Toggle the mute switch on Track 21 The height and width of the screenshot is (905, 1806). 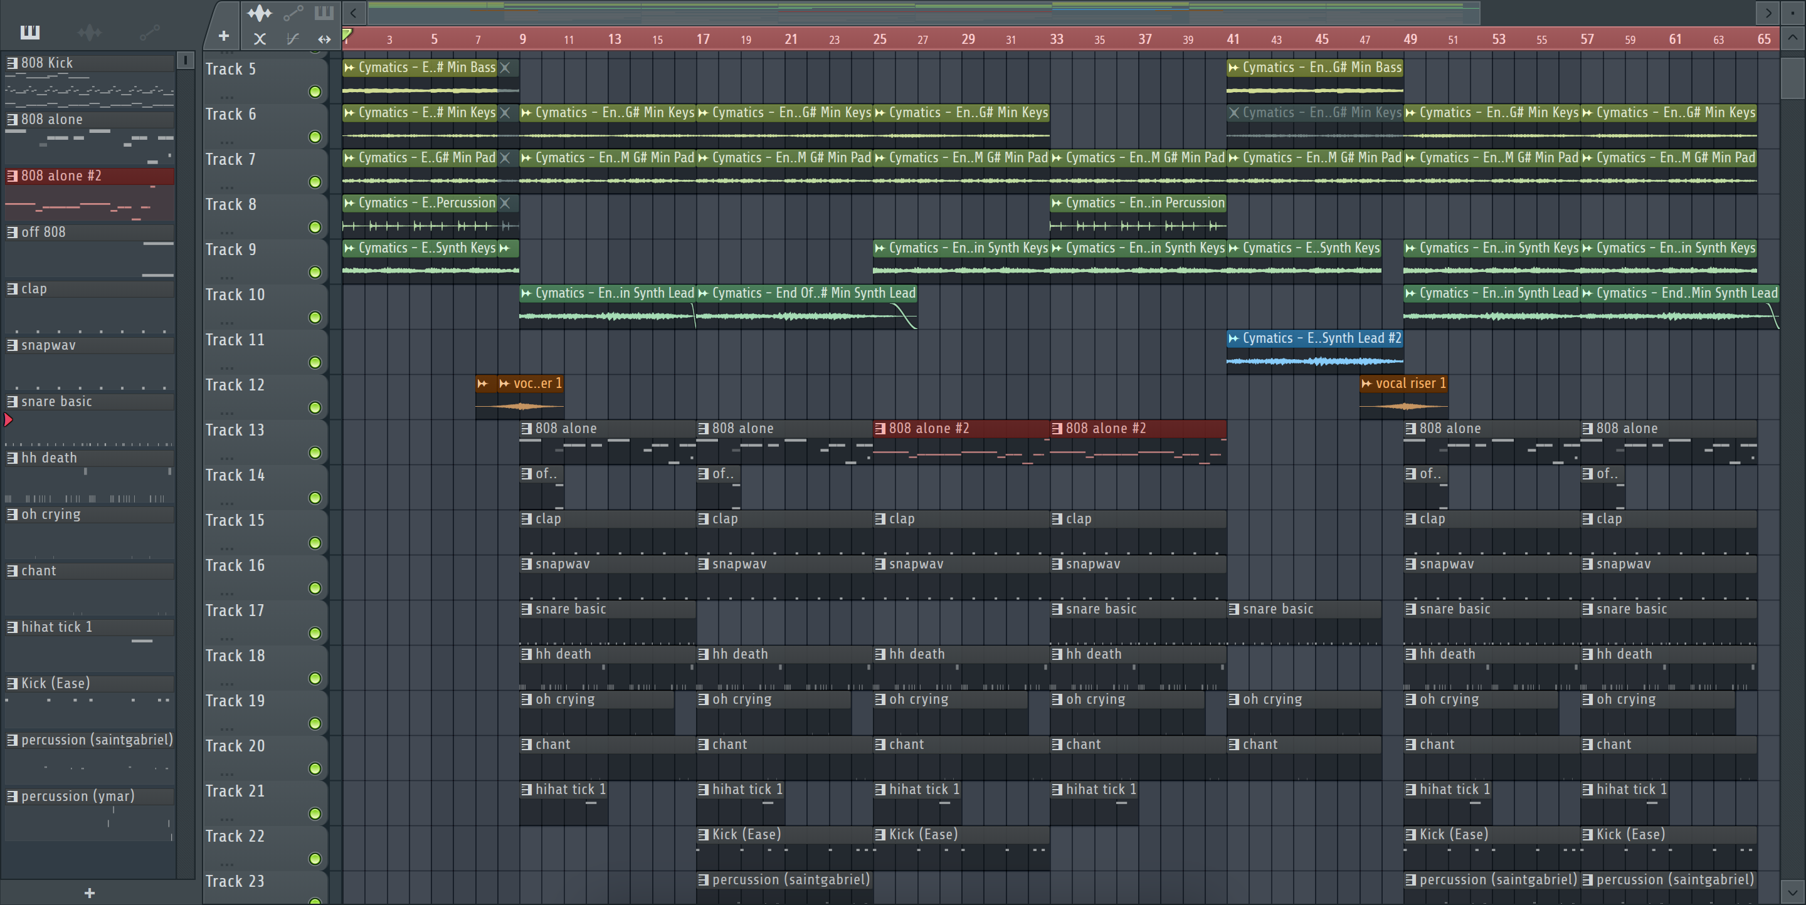click(x=315, y=814)
